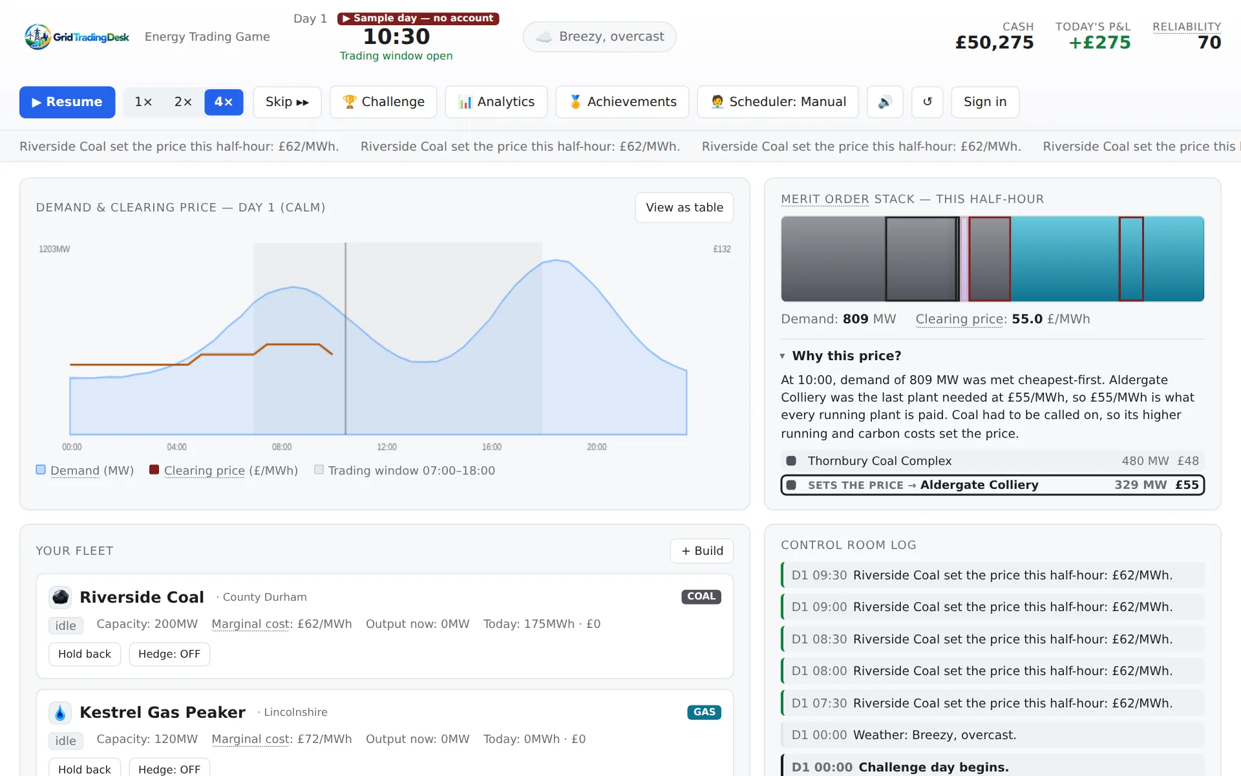1241x776 pixels.
Task: Change Scheduler: Manual mode
Action: (x=778, y=102)
